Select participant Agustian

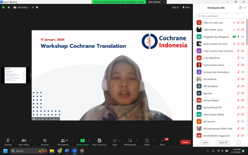221,93
